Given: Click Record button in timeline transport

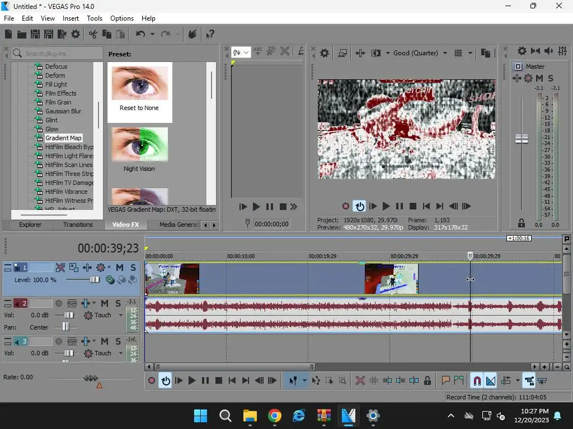Looking at the screenshot, I should click(x=152, y=381).
